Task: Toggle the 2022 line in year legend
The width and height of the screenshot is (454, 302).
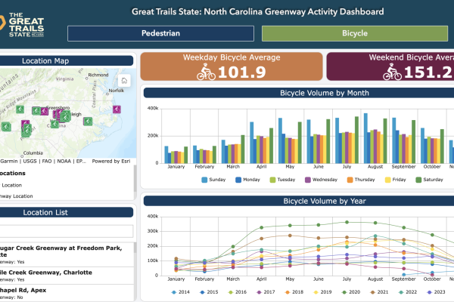Action: (x=408, y=292)
